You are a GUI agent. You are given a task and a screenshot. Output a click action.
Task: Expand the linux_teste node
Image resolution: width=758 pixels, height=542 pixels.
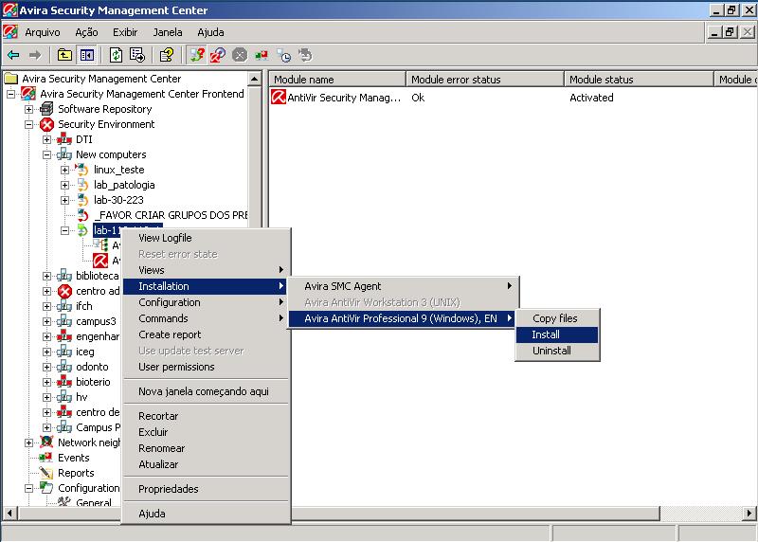(x=64, y=171)
